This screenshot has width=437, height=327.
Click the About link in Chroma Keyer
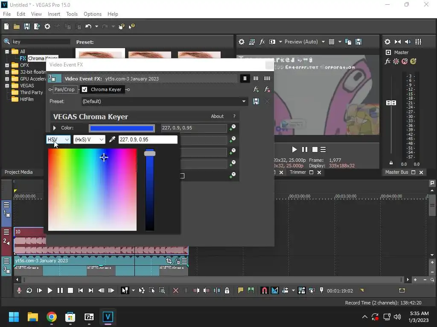[x=217, y=116]
